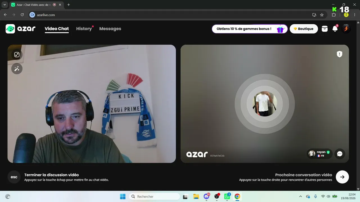Close the Azar browser tab
The image size is (360, 202).
click(60, 5)
